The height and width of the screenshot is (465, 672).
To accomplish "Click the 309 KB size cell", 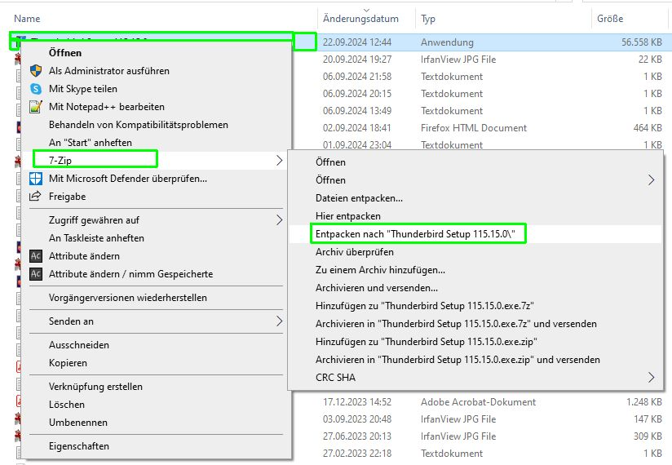I will pyautogui.click(x=648, y=436).
